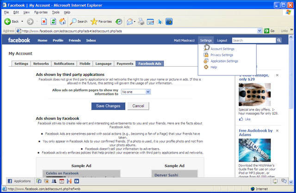Viewport: 296px width, 193px height.
Task: Click the blue play-button Video bookmark icon
Action: tap(77, 181)
